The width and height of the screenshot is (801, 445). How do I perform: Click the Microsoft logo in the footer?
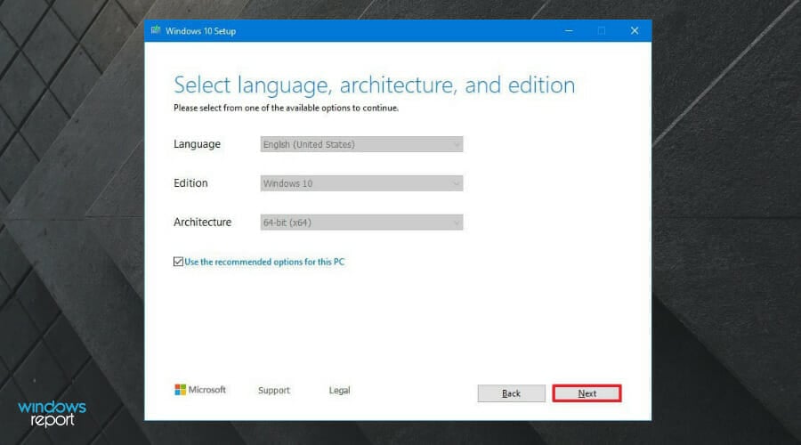point(200,390)
